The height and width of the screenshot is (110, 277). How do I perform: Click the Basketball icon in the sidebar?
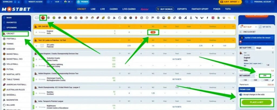4,54
